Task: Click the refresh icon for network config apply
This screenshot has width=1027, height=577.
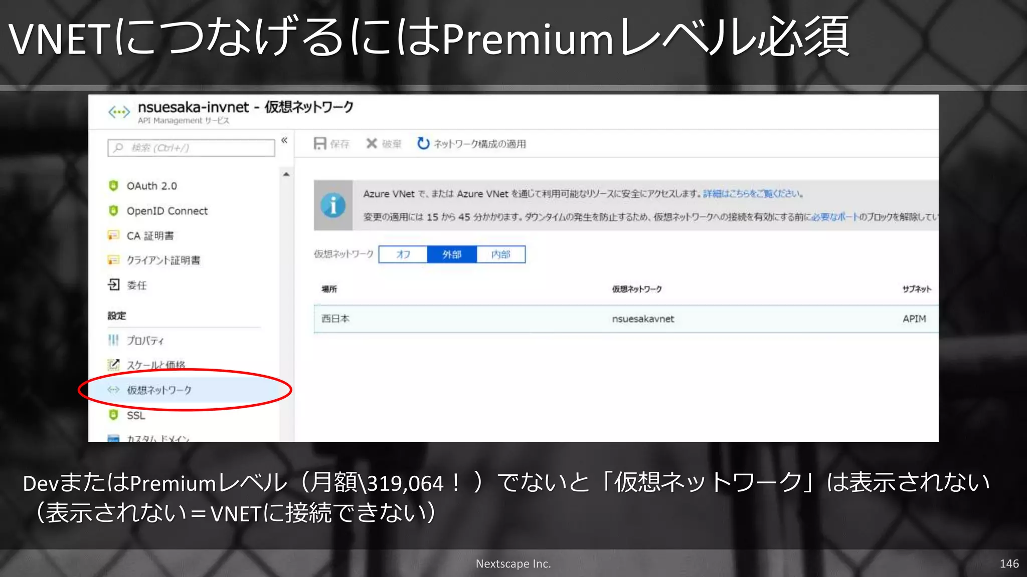Action: pyautogui.click(x=423, y=144)
